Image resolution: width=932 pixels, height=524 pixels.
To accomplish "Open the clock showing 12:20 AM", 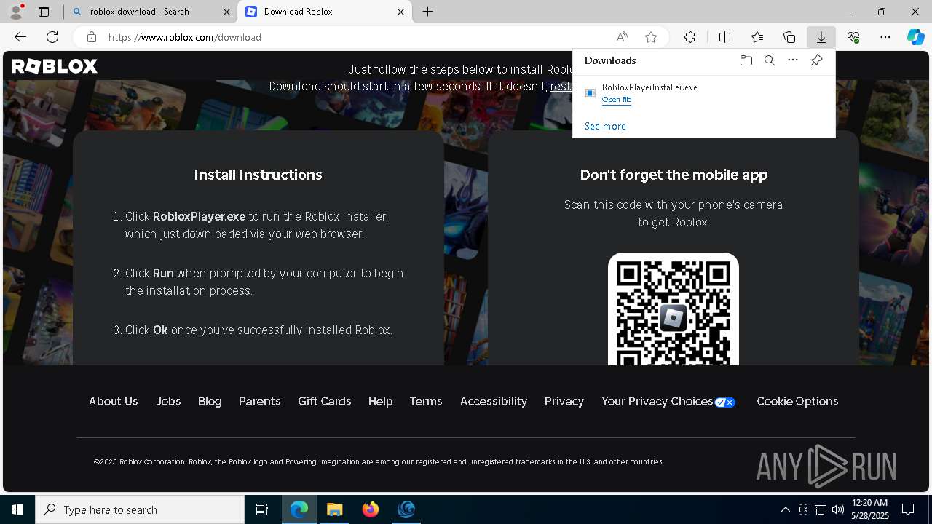I will (869, 509).
